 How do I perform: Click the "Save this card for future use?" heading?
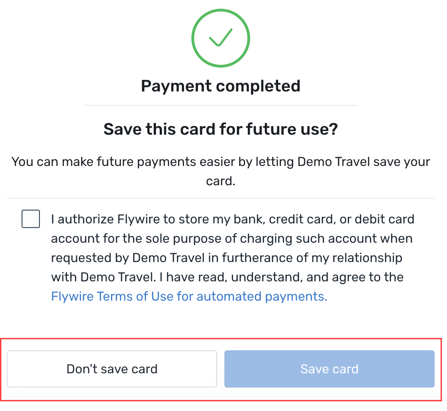click(220, 129)
